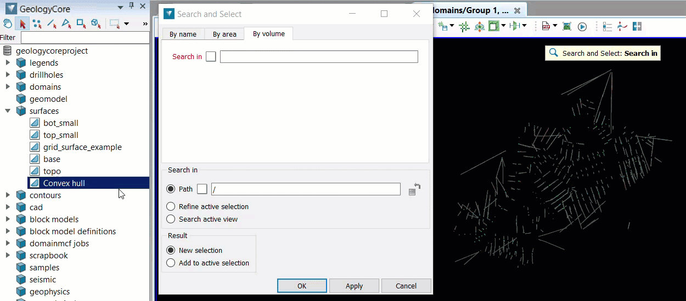The width and height of the screenshot is (686, 301).
Task: Click the dotted marquee selection tool
Action: [114, 24]
